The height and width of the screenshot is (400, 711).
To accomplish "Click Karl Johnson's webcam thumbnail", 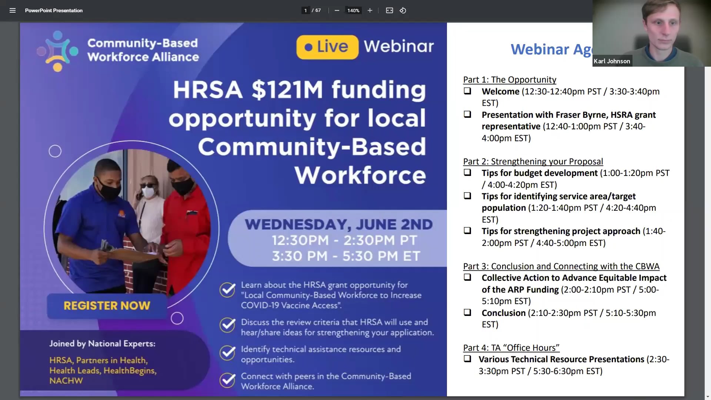I will 652,33.
